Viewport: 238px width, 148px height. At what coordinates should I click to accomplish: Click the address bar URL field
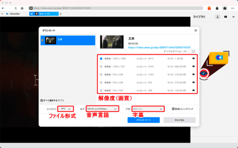pyautogui.click(x=115, y=8)
